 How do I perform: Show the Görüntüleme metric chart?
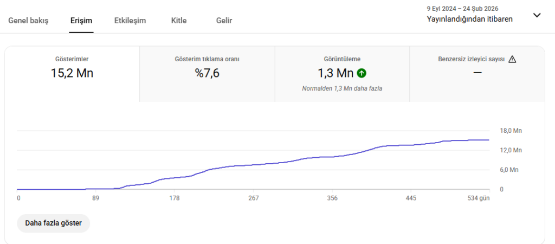pos(342,74)
